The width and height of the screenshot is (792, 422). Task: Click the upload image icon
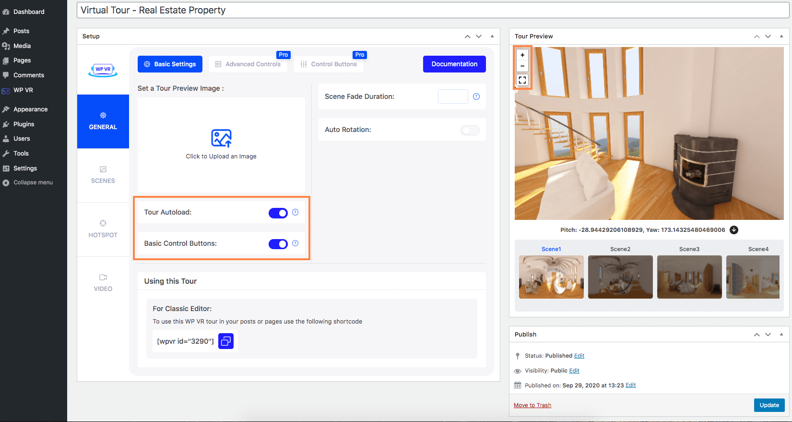point(221,138)
